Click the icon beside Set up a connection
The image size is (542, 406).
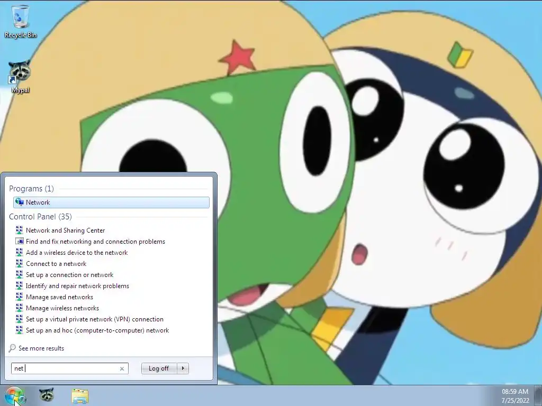pyautogui.click(x=20, y=274)
